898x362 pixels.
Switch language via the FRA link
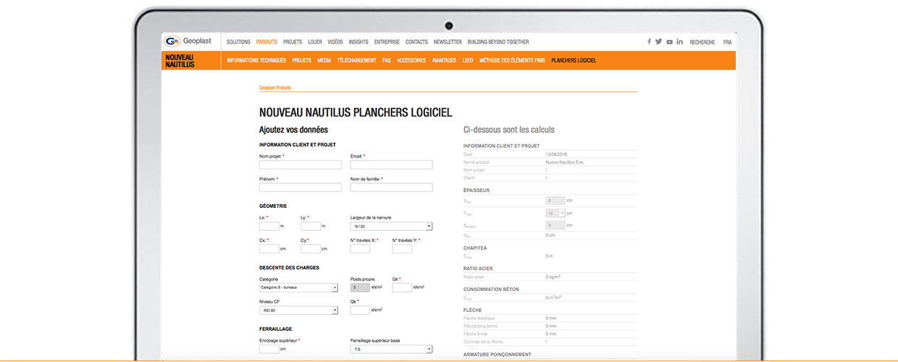[727, 42]
